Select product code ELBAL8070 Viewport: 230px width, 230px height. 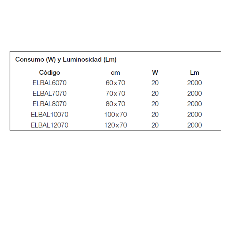pos(49,104)
